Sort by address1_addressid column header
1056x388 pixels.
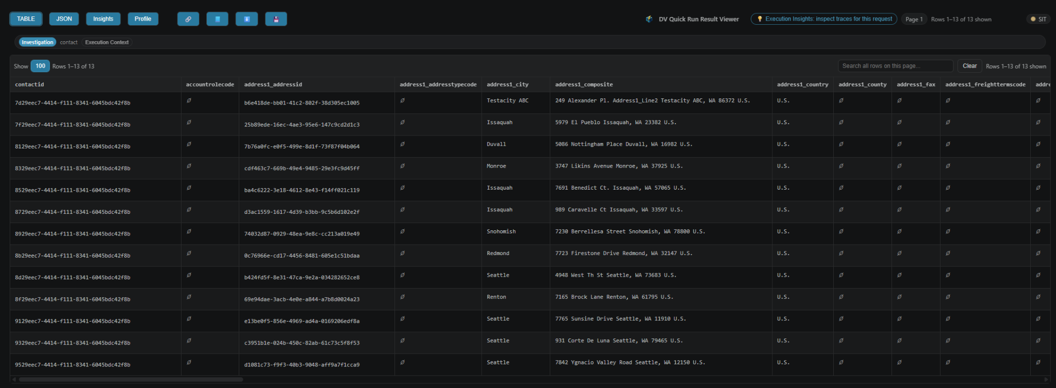[x=317, y=85]
